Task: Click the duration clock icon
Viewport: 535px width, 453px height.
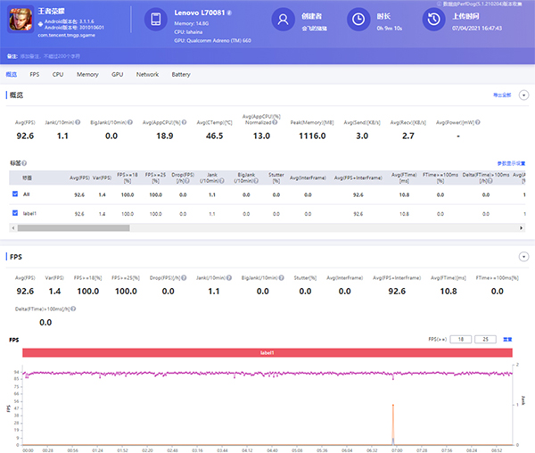Action: tap(358, 21)
